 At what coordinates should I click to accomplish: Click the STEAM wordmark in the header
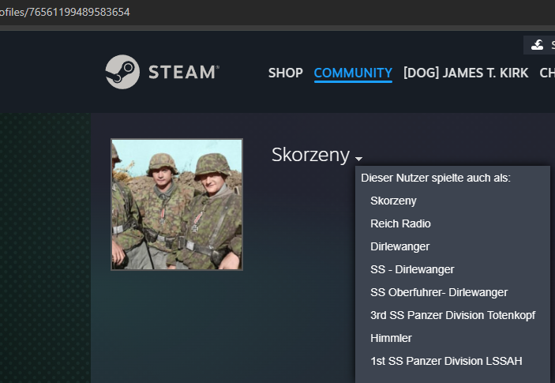tap(183, 73)
